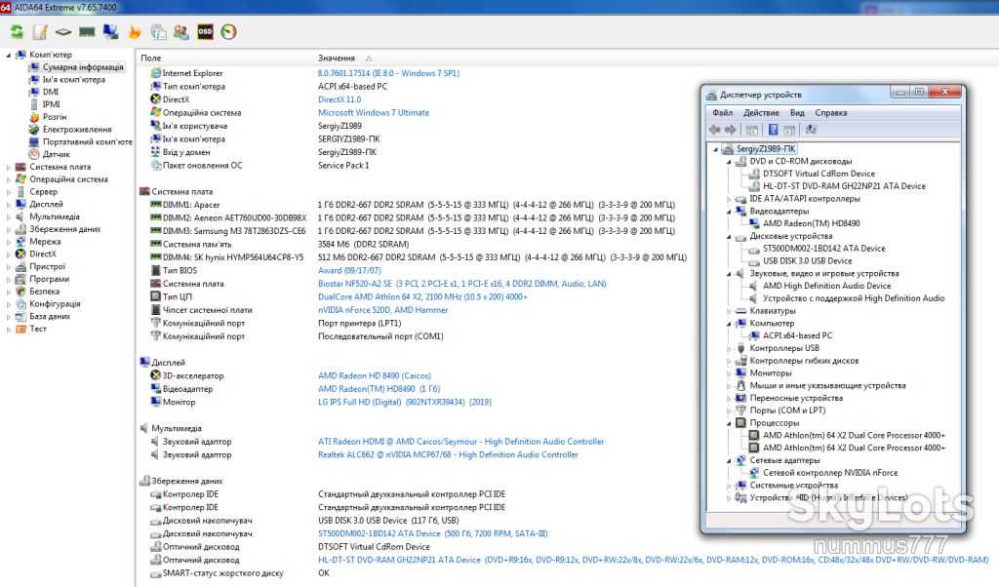Click the Forward arrow in Device Manager toolbar

click(x=731, y=130)
